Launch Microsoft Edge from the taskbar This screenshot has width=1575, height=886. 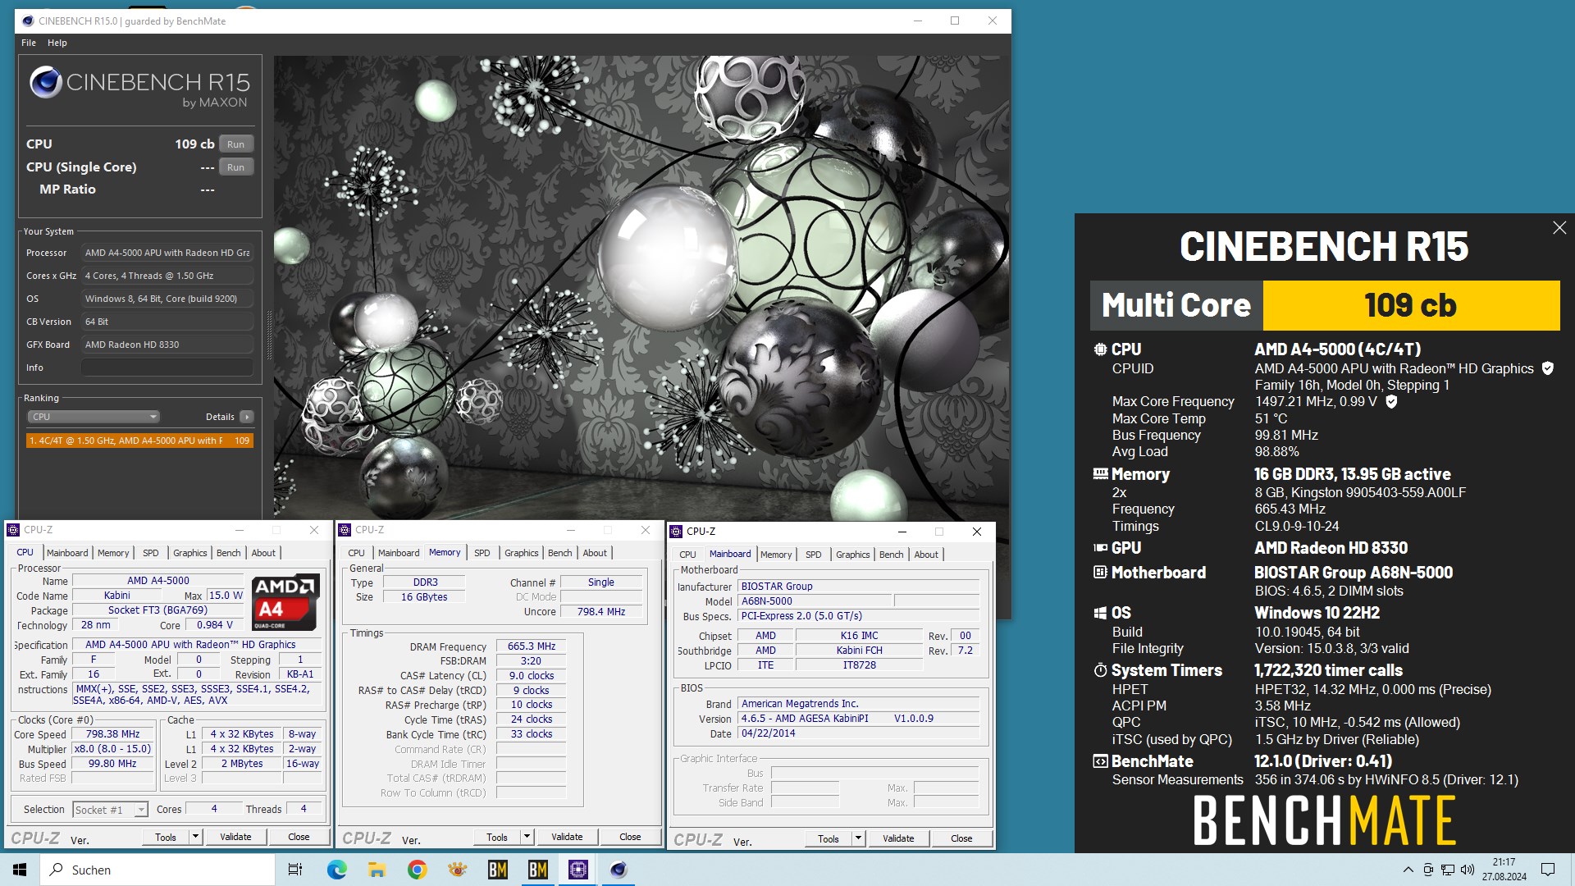pos(336,870)
